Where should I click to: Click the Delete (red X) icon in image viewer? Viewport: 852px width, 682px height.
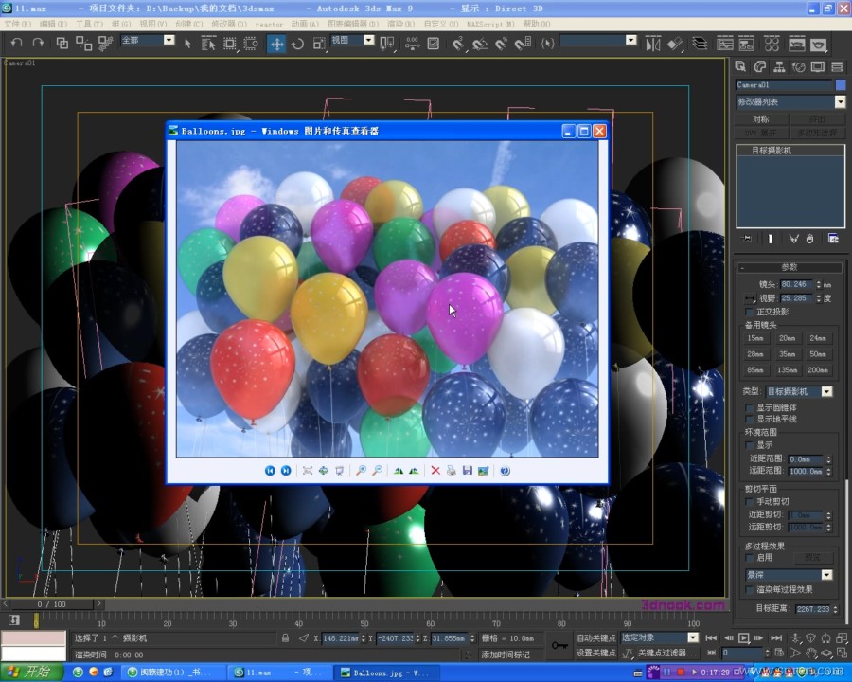[435, 471]
